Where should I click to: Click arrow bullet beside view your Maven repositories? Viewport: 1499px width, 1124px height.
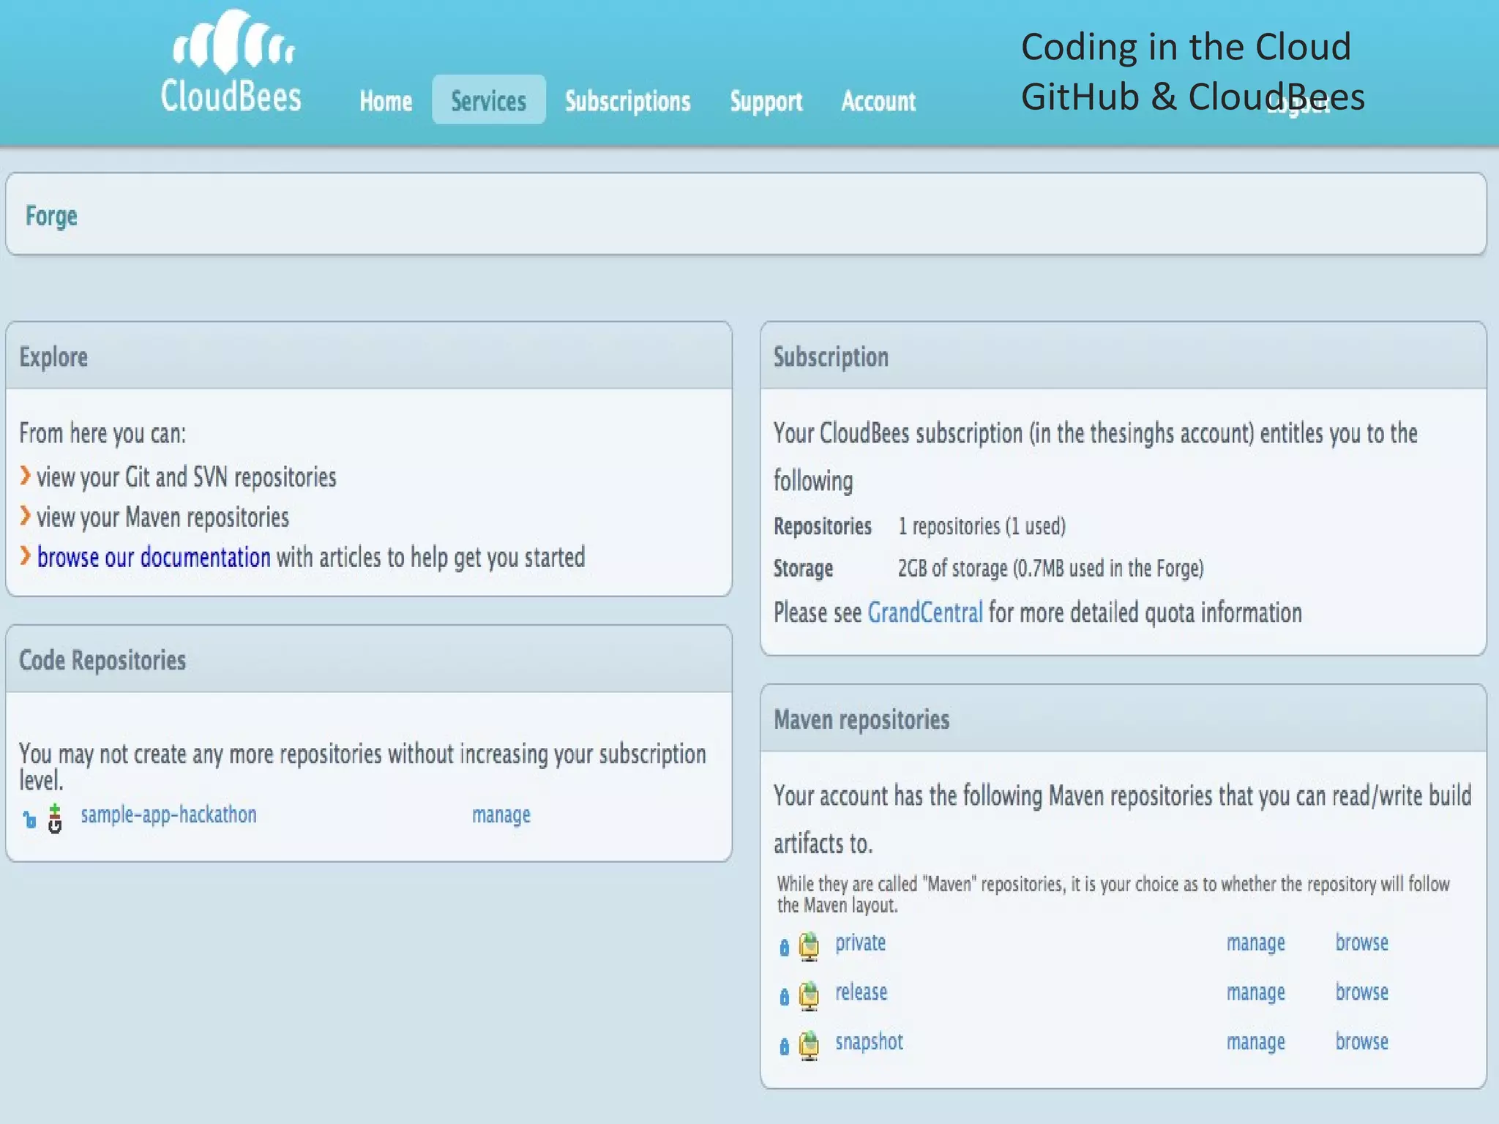(x=26, y=517)
